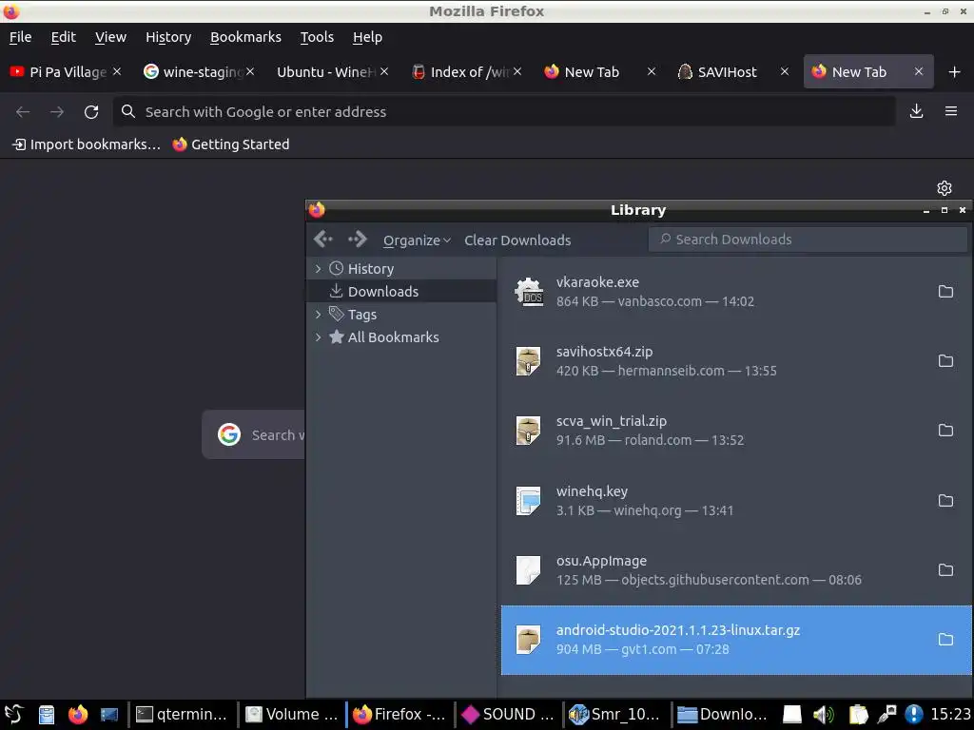Click the blue notification tray icon

point(914,715)
